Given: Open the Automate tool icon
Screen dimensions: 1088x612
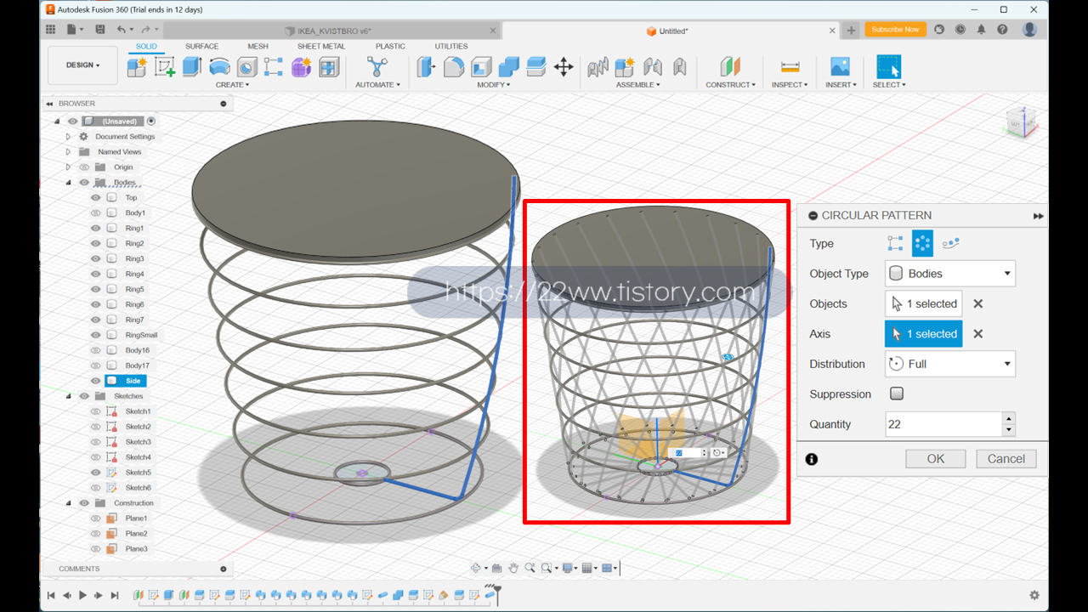Looking at the screenshot, I should 377,67.
